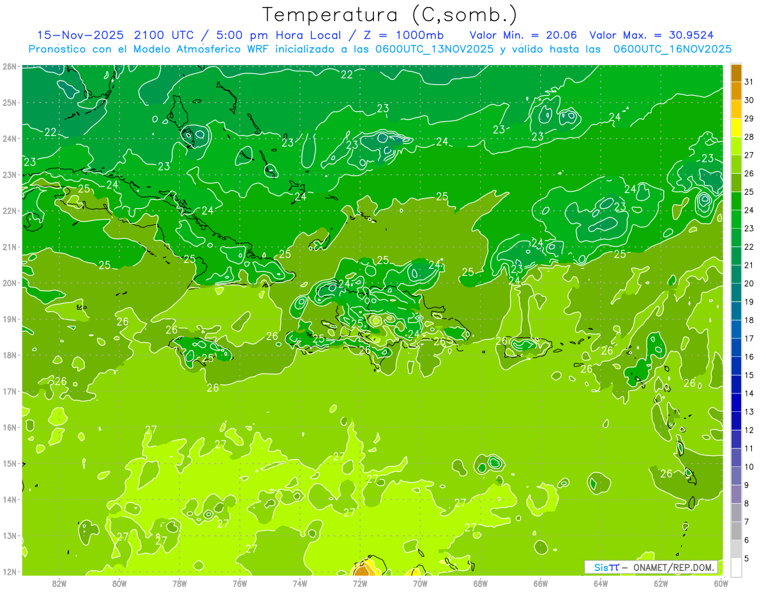Select the "15-Nov-2025 2100 UTC" date text
The image size is (766, 592).
(x=118, y=35)
